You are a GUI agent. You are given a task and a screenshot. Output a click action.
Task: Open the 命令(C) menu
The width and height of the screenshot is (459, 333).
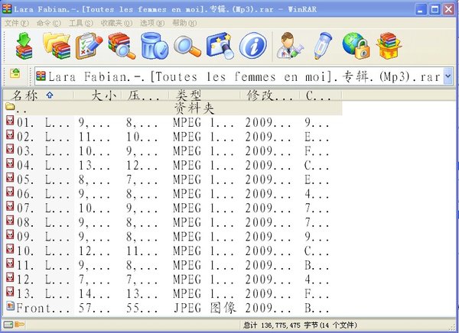[49, 23]
